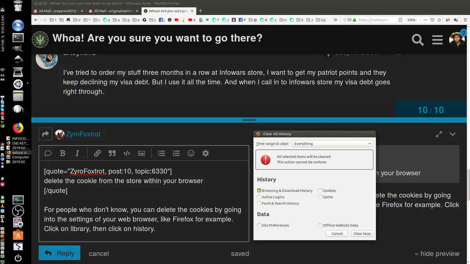Viewport: 470px width, 264px height.
Task: Click the composer resize grippie bar
Action: (x=249, y=120)
